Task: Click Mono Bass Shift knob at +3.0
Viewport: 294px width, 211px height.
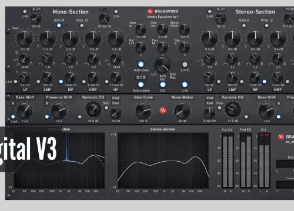Action: click(x=25, y=111)
